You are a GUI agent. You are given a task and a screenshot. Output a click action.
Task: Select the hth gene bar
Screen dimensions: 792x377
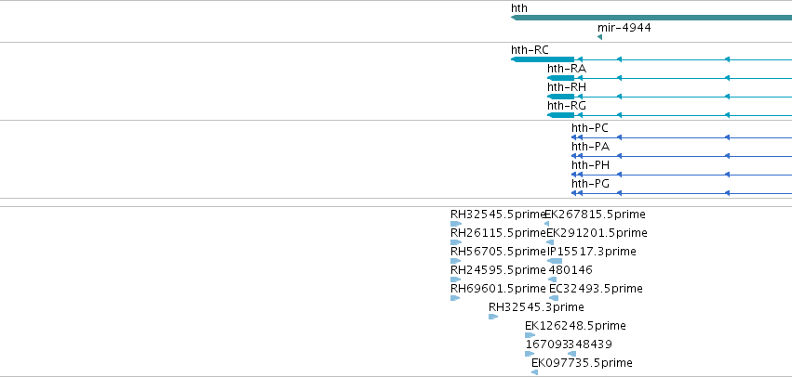pos(651,18)
